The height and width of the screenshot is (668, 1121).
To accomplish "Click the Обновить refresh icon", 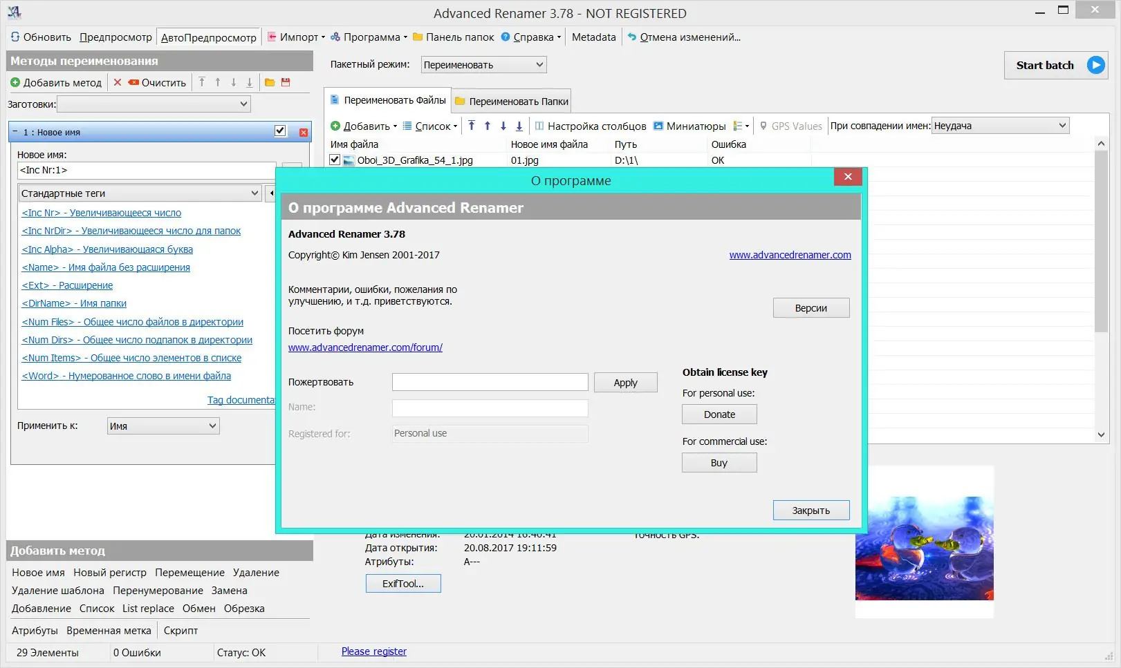I will click(x=15, y=37).
